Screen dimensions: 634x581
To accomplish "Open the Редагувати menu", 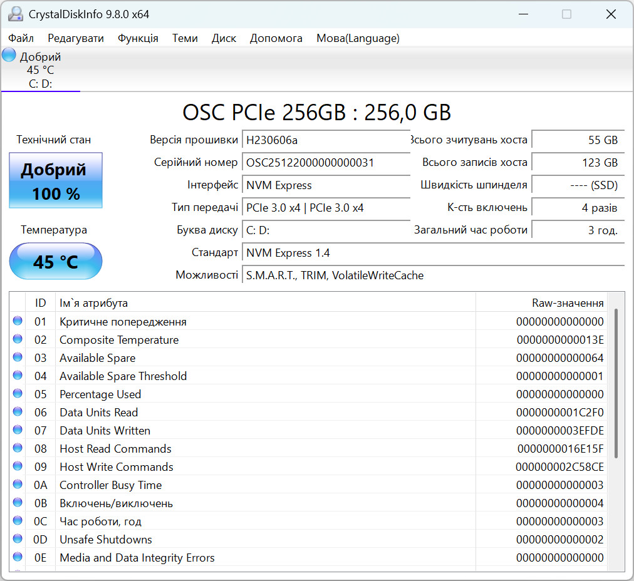I will [x=76, y=38].
